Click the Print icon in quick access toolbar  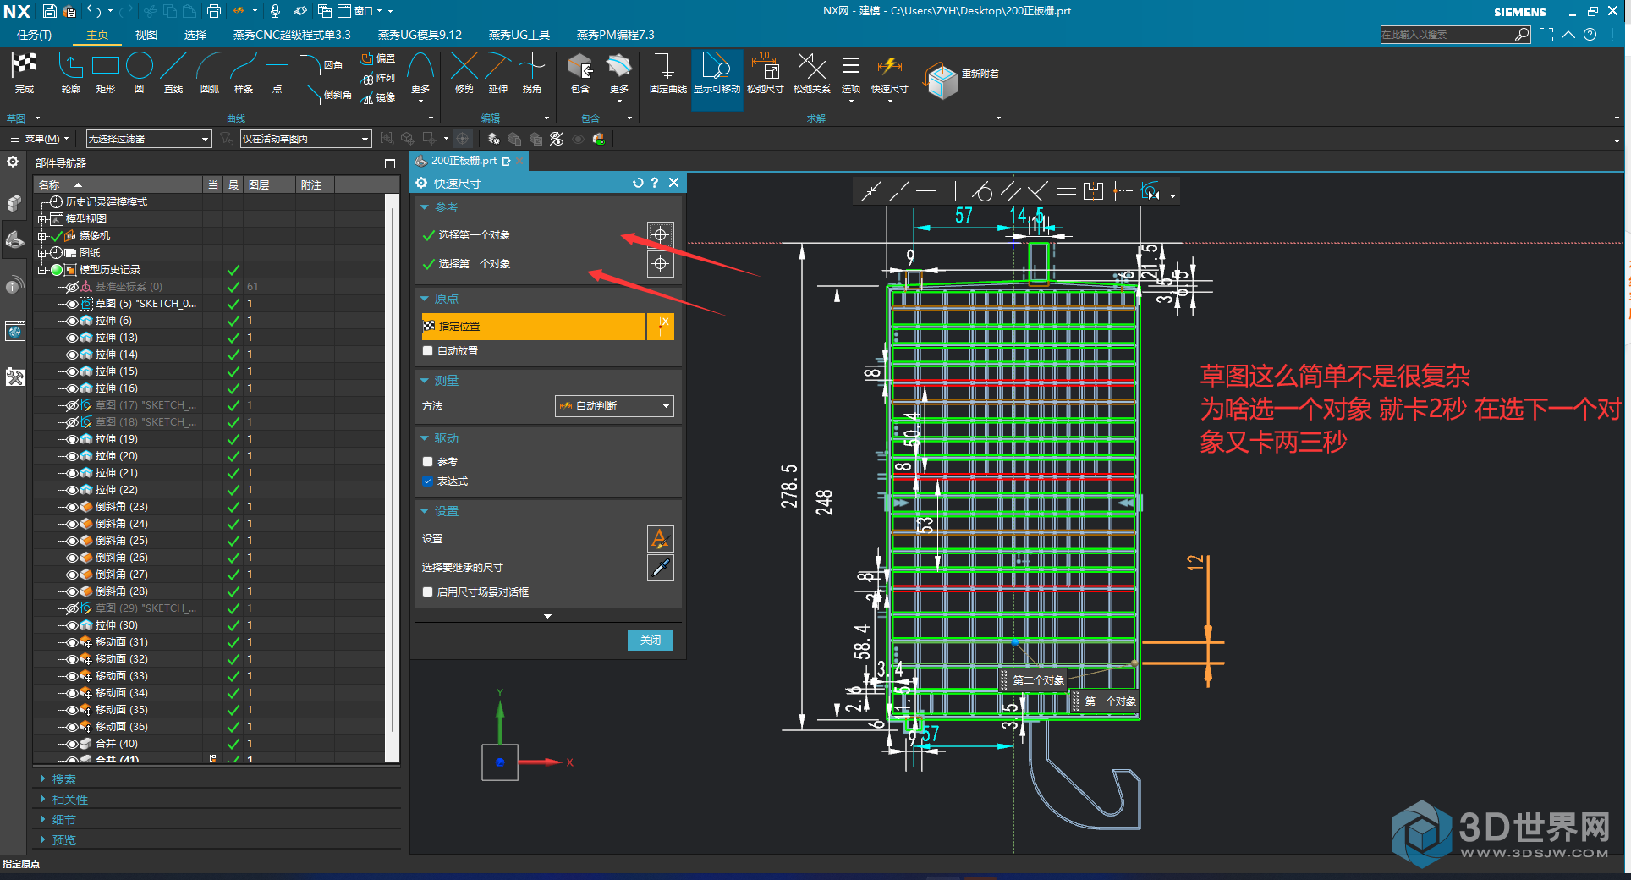pos(214,11)
